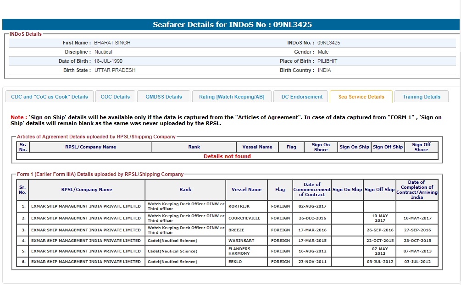Image resolution: width=461 pixels, height=285 pixels.
Task: Switch to the COC Details tab
Action: pos(115,97)
